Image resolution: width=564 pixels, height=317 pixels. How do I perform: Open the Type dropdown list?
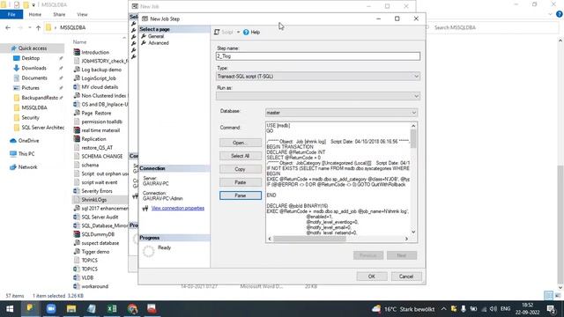click(318, 77)
